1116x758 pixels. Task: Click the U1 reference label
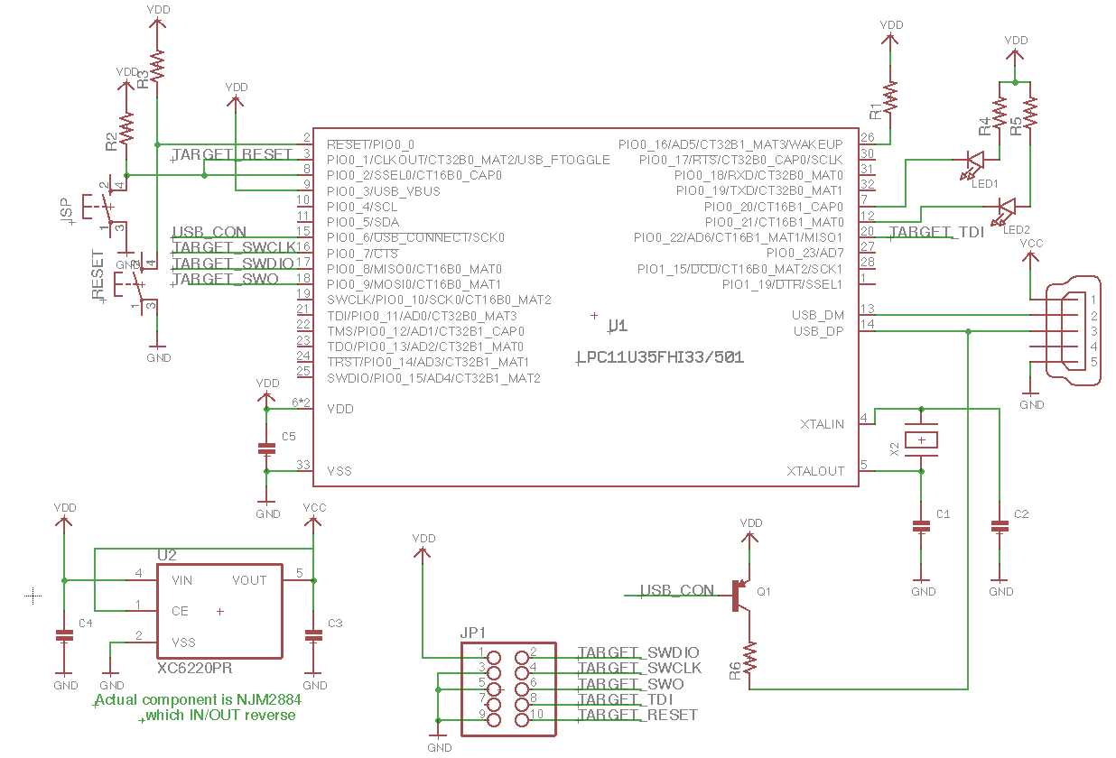[x=618, y=327]
